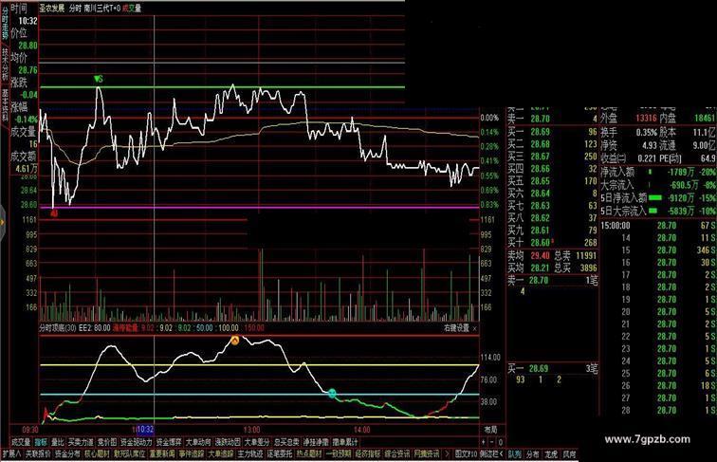The height and width of the screenshot is (462, 717).
Task: Click the 0 reset button under 布局
Action: click(500, 442)
